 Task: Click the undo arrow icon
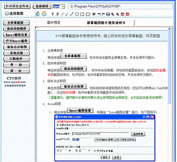pyautogui.click(x=99, y=14)
